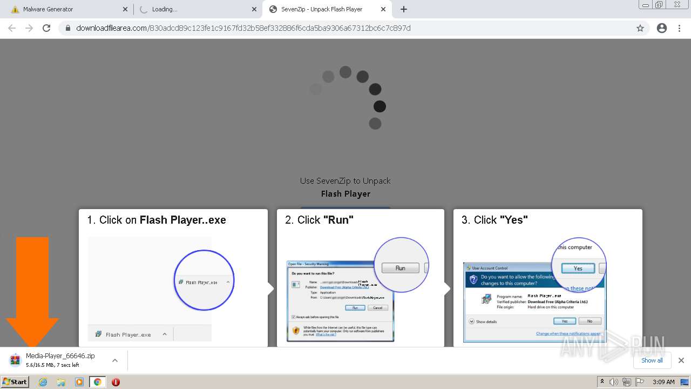Click the "Flash Player" bold heading text
This screenshot has height=389, width=691.
[x=345, y=194]
